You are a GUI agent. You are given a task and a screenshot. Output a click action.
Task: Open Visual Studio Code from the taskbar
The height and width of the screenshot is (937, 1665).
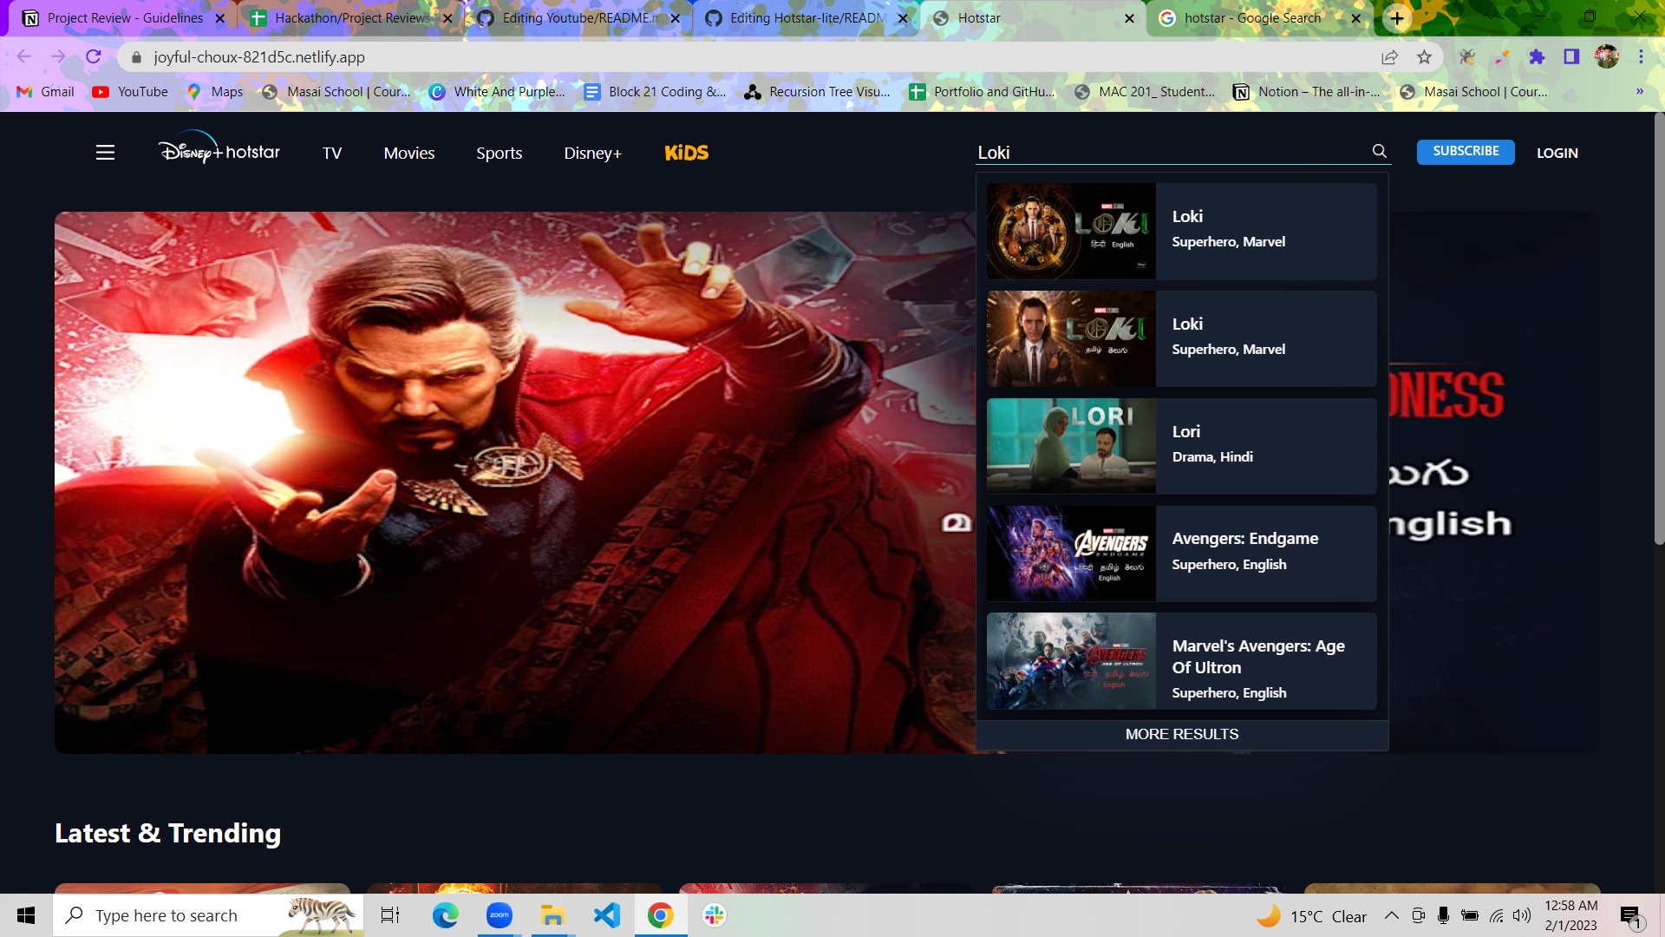(607, 915)
